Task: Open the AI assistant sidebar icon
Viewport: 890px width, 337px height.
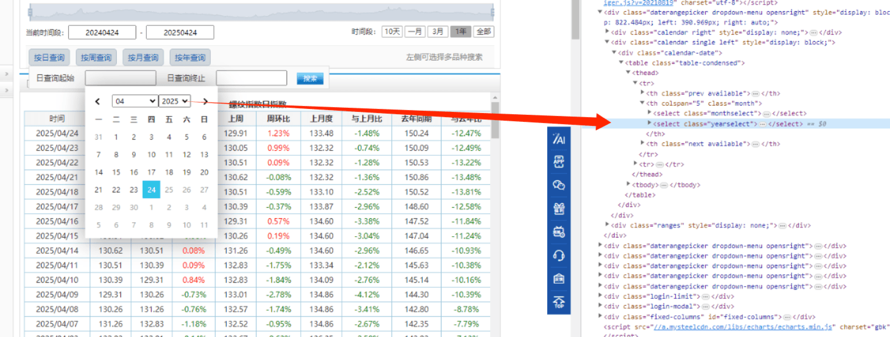Action: [x=559, y=139]
